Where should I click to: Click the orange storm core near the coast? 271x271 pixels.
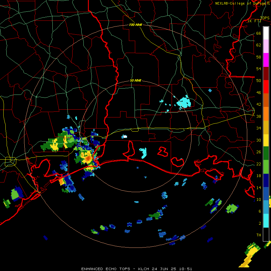(x=88, y=158)
